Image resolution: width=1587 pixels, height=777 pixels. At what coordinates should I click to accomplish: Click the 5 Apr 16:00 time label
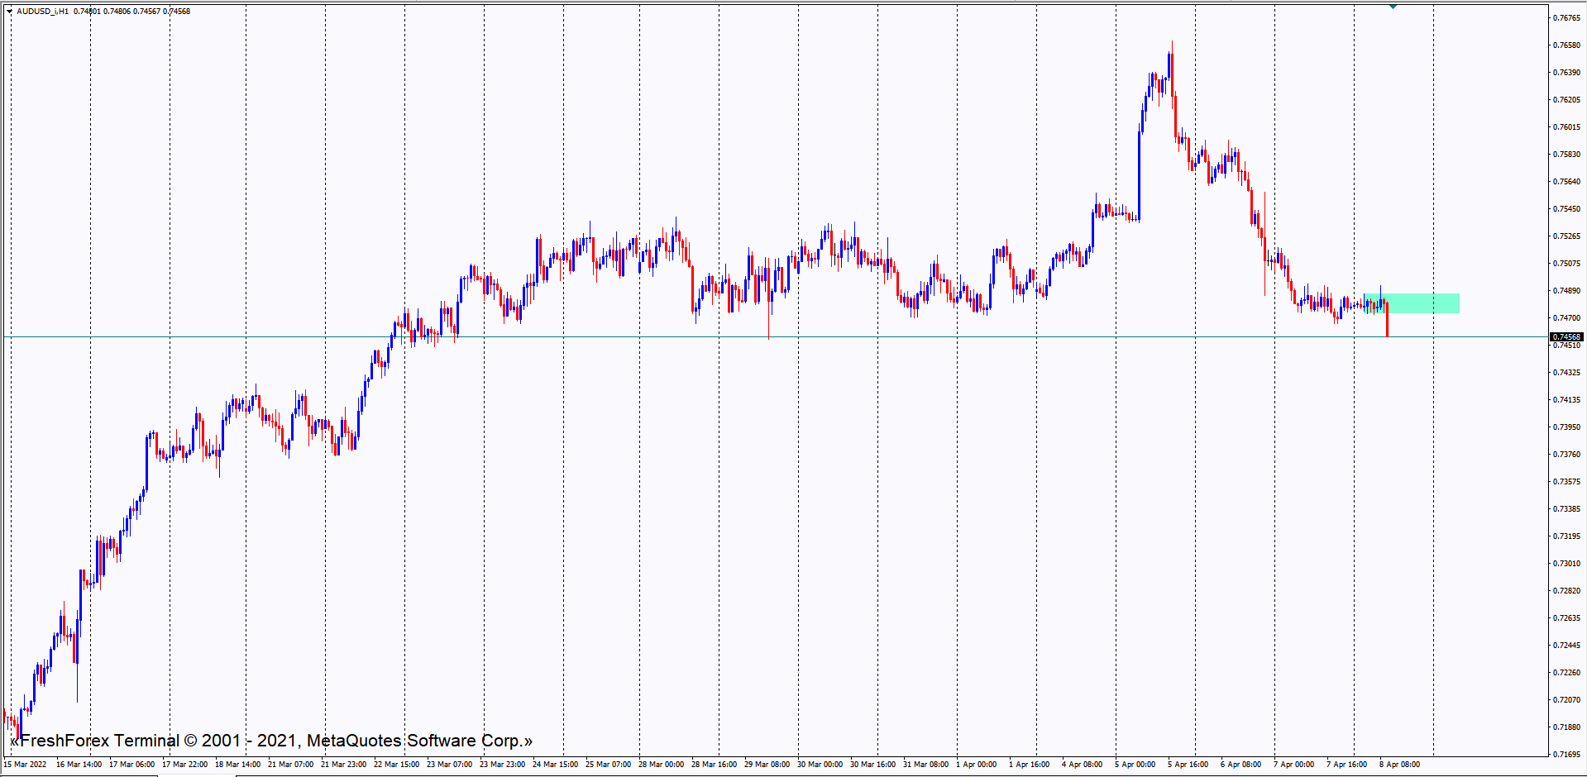pyautogui.click(x=1188, y=765)
